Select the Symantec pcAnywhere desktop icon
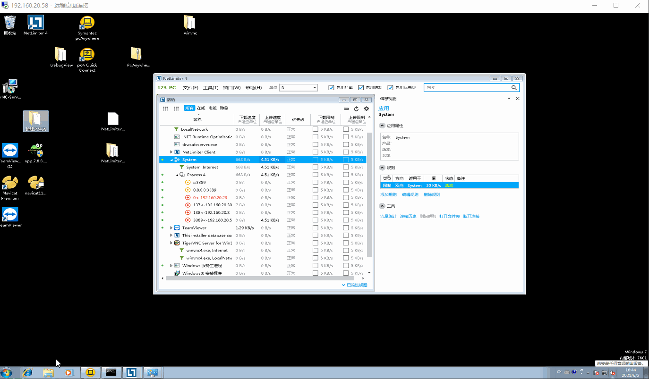The width and height of the screenshot is (649, 379). tap(87, 28)
